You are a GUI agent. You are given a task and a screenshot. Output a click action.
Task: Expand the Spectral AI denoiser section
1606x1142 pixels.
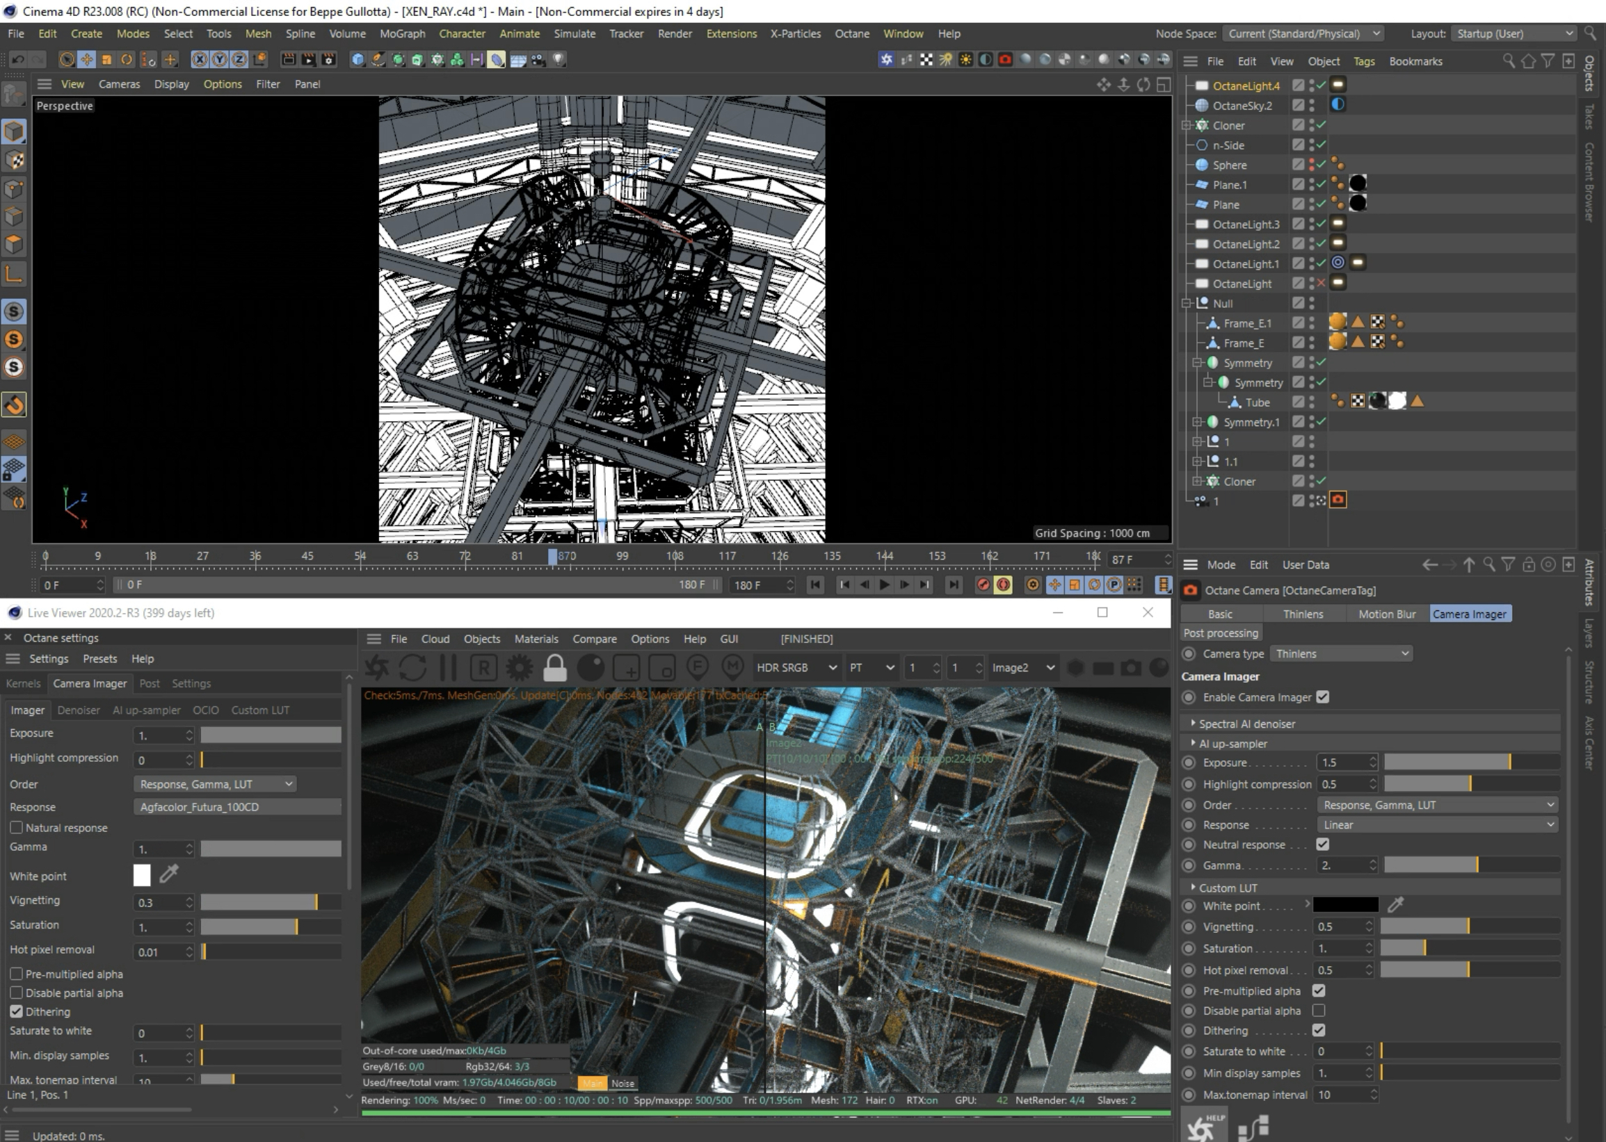(1246, 724)
